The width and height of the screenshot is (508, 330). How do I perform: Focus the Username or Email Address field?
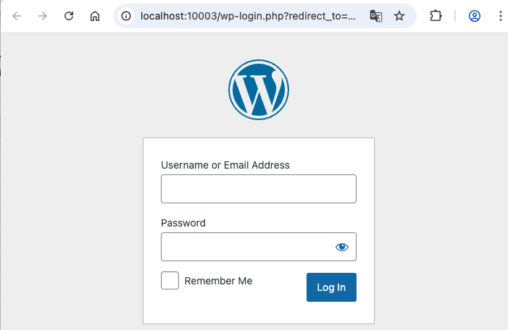click(x=259, y=189)
